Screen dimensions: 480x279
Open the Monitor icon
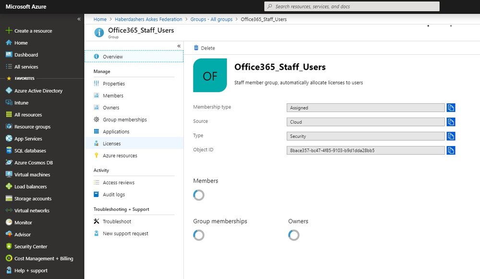pos(9,222)
